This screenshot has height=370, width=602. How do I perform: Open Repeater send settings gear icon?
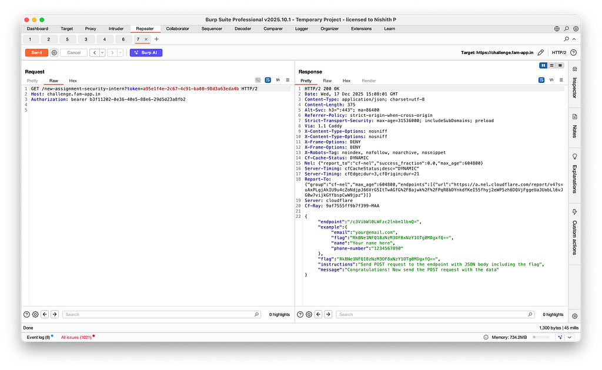coord(54,53)
